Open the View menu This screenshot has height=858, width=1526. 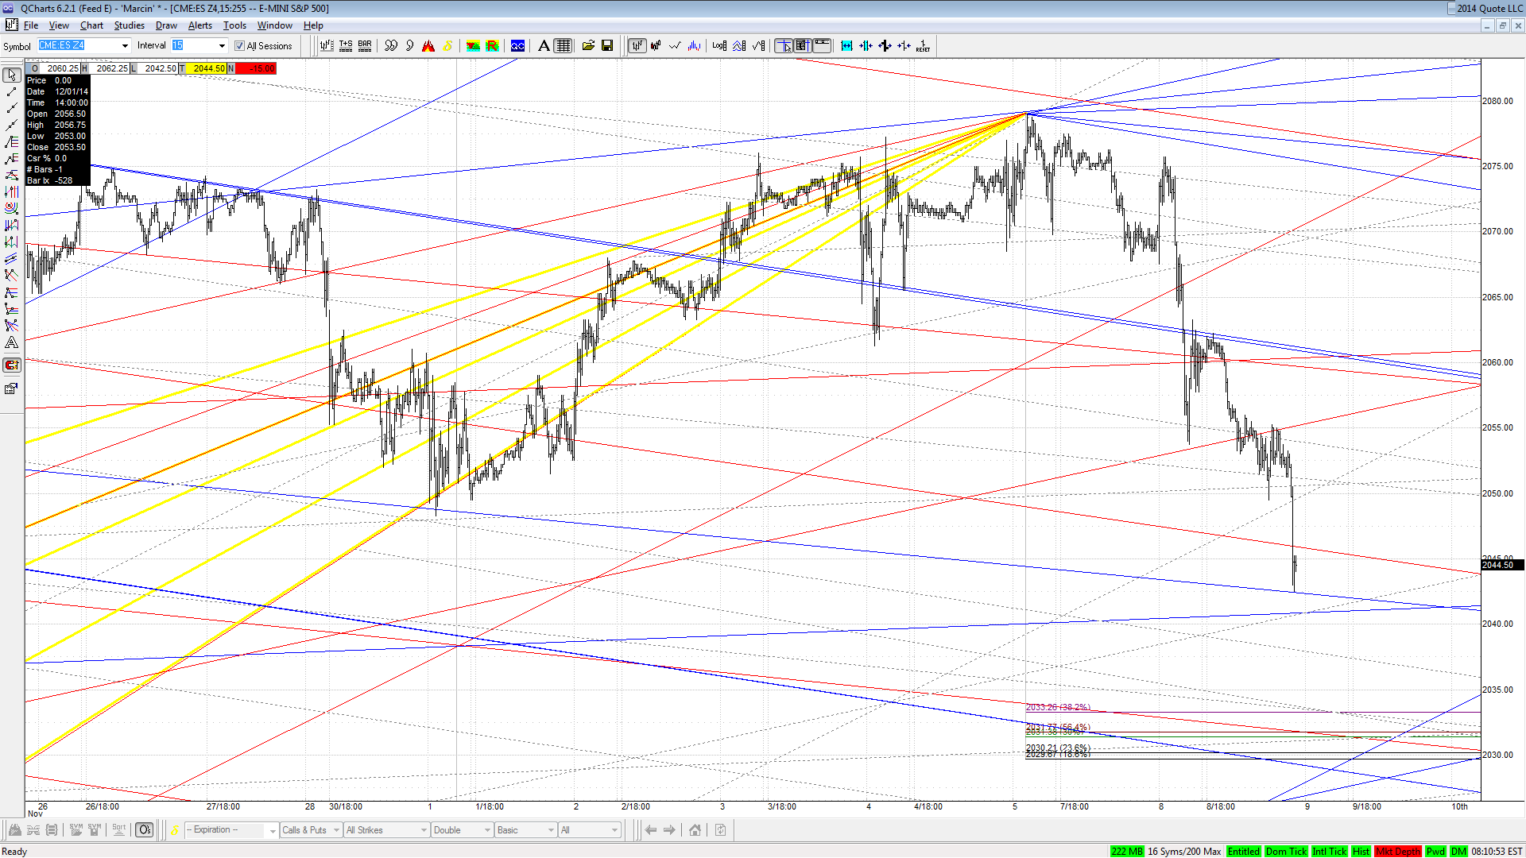(x=59, y=25)
